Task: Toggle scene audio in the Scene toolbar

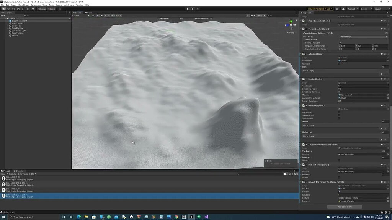Action: [102, 16]
